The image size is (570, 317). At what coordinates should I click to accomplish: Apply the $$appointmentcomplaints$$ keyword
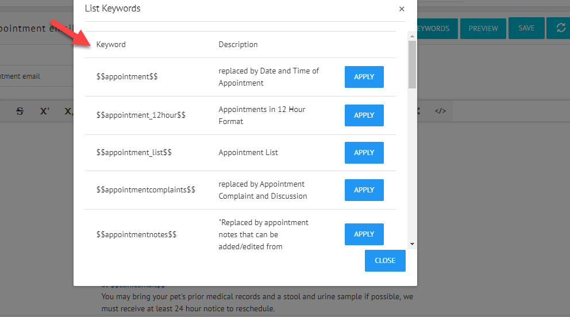[x=364, y=190]
